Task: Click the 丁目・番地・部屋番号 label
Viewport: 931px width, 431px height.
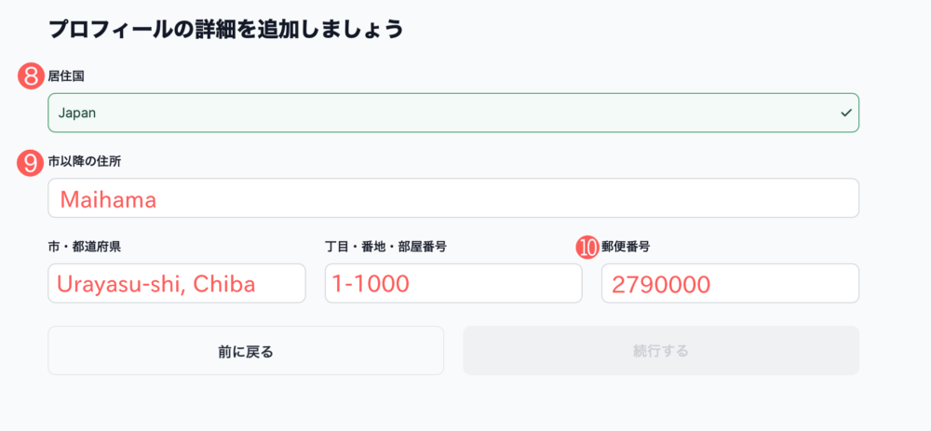Action: (x=385, y=247)
